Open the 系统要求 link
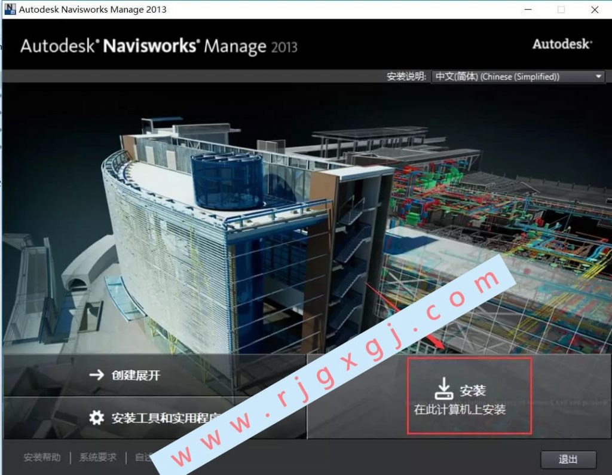The width and height of the screenshot is (612, 475). click(98, 457)
